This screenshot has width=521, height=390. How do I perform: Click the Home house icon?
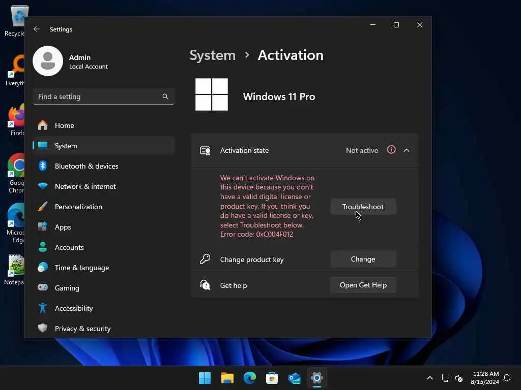pos(43,125)
